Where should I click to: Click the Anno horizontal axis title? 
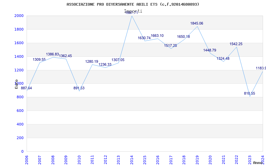(258, 163)
